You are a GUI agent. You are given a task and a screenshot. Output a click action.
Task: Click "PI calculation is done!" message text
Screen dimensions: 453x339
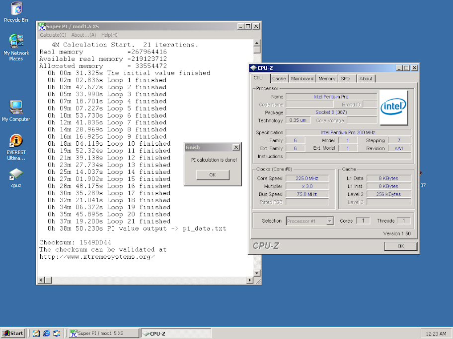214,160
